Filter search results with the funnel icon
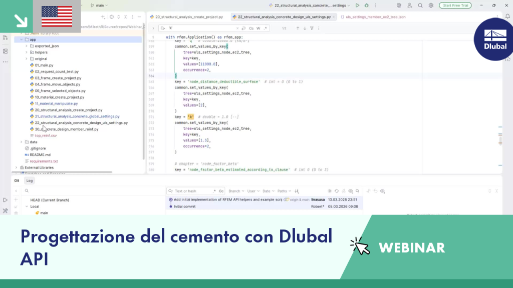The width and height of the screenshot is (513, 288). pyautogui.click(x=312, y=28)
